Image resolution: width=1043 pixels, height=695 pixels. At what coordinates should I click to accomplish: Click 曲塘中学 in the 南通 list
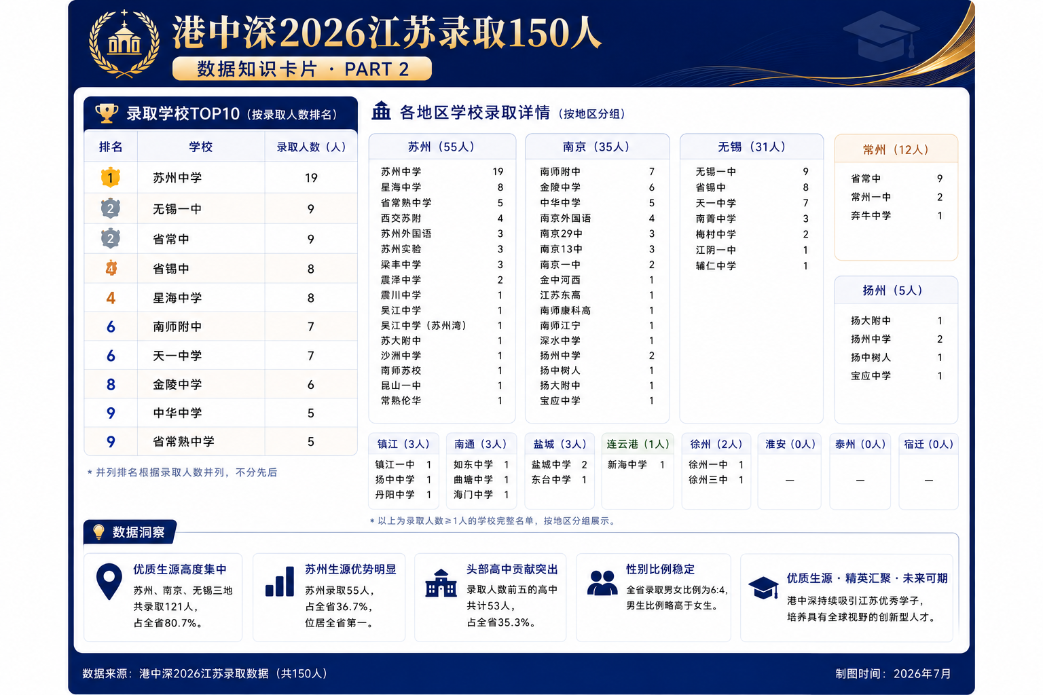tap(473, 480)
